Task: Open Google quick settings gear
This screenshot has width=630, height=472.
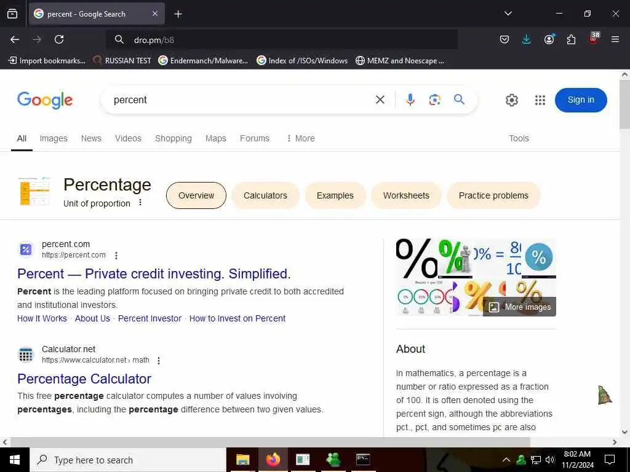Action: 511,100
